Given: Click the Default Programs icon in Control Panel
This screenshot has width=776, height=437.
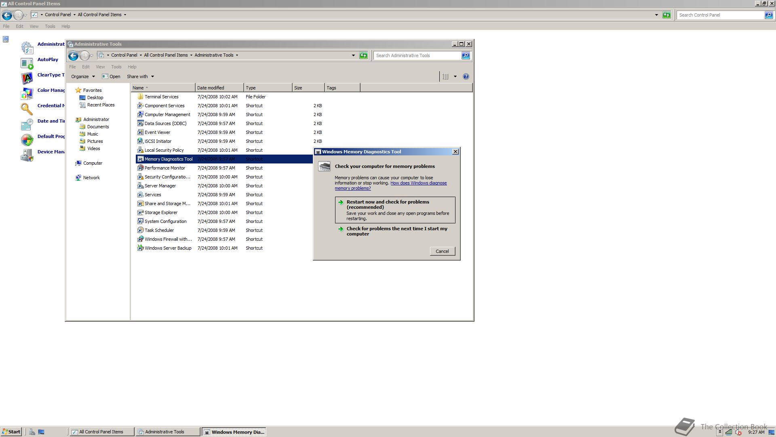Looking at the screenshot, I should click(x=27, y=140).
